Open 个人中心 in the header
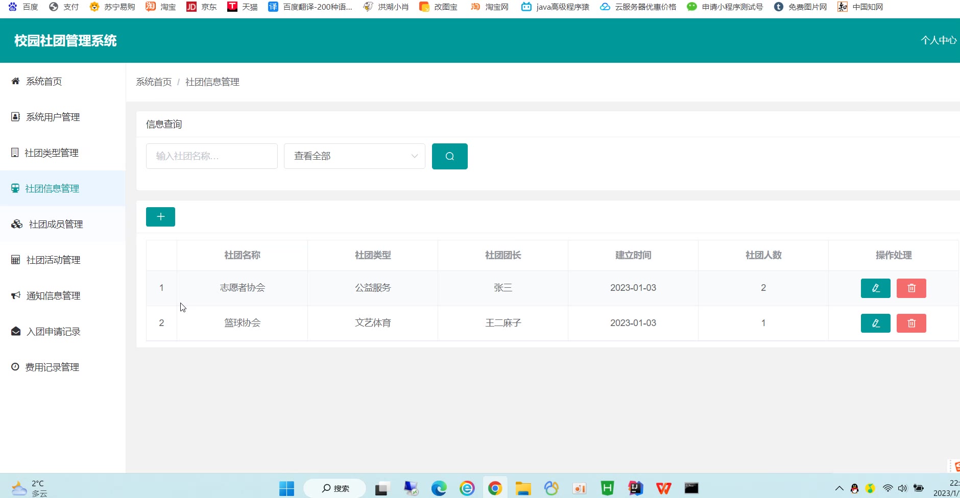The width and height of the screenshot is (960, 498). tap(938, 40)
